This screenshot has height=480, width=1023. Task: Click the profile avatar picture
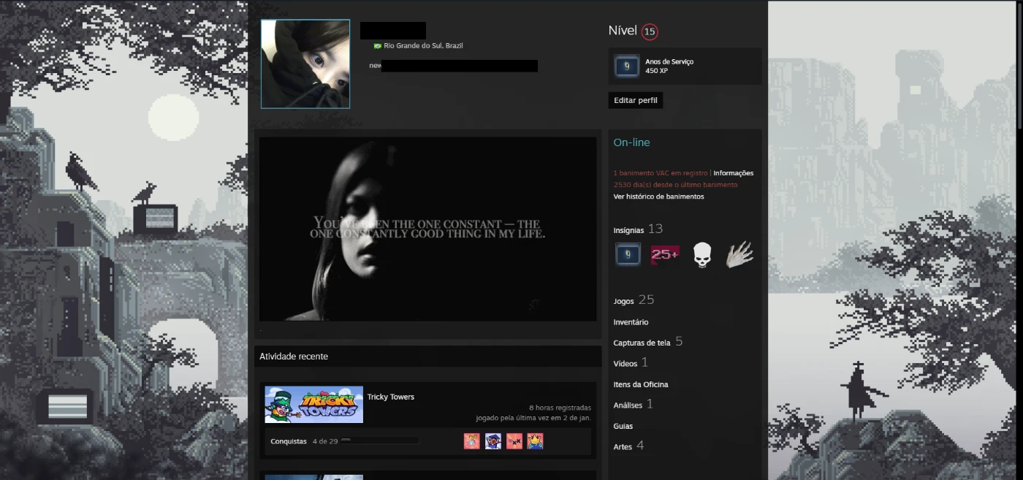(x=305, y=64)
